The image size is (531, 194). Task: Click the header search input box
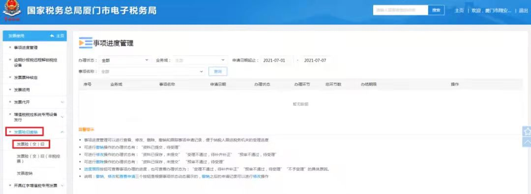(x=401, y=10)
